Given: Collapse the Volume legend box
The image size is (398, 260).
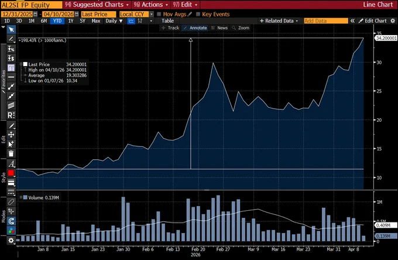Looking at the screenshot, I should pyautogui.click(x=21, y=197).
